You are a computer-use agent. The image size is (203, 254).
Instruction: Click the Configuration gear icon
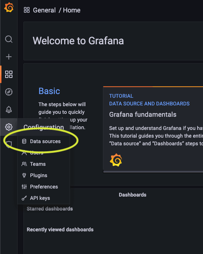[x=9, y=127]
